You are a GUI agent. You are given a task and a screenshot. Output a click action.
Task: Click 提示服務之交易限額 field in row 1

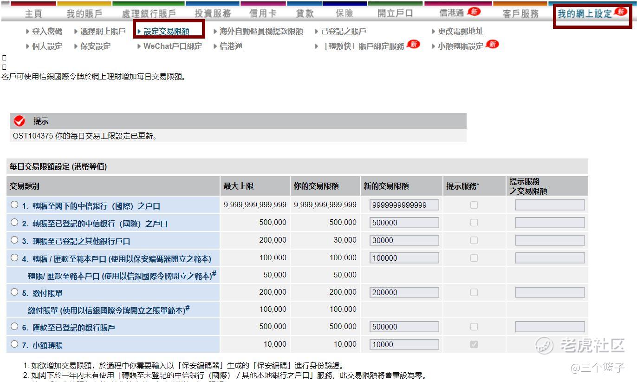click(550, 205)
